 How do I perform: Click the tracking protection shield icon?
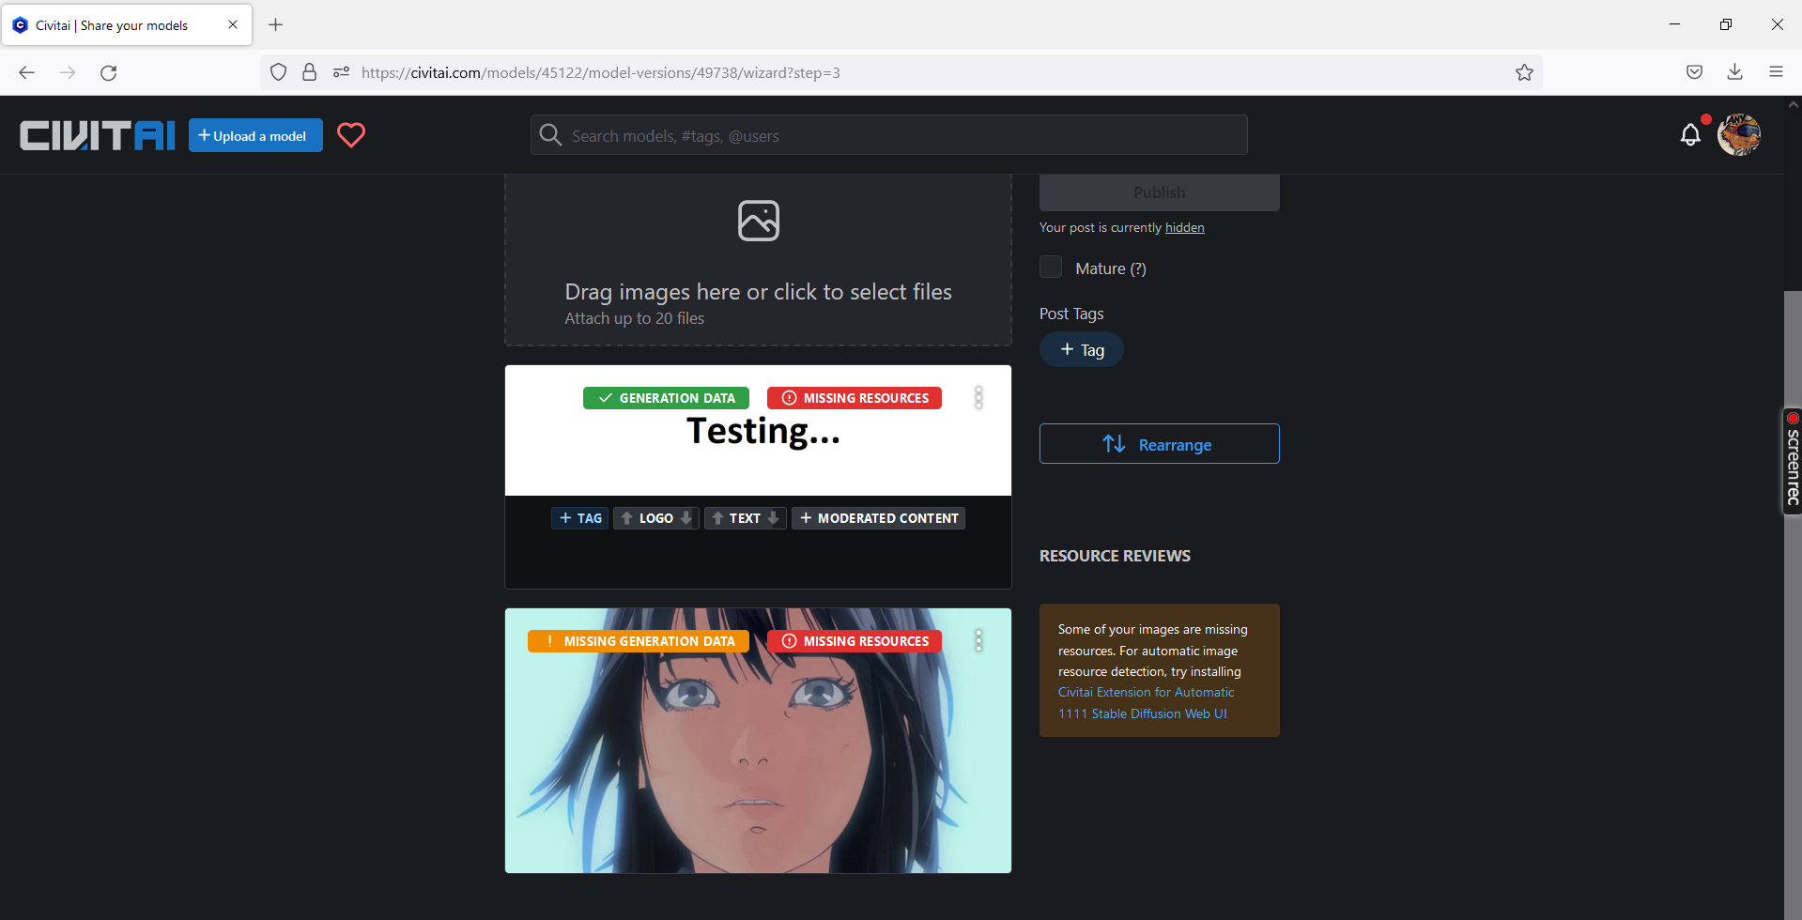point(278,71)
